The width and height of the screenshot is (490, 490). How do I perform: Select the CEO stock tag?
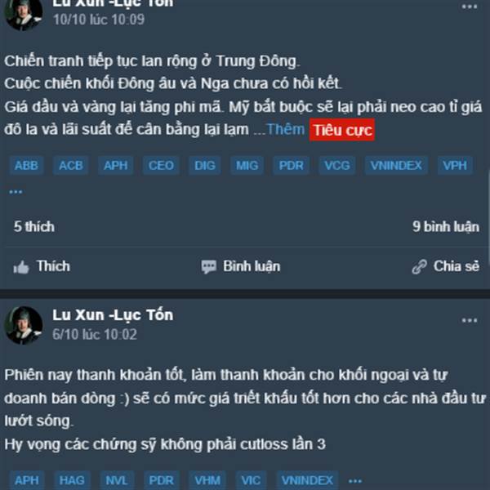pyautogui.click(x=161, y=165)
